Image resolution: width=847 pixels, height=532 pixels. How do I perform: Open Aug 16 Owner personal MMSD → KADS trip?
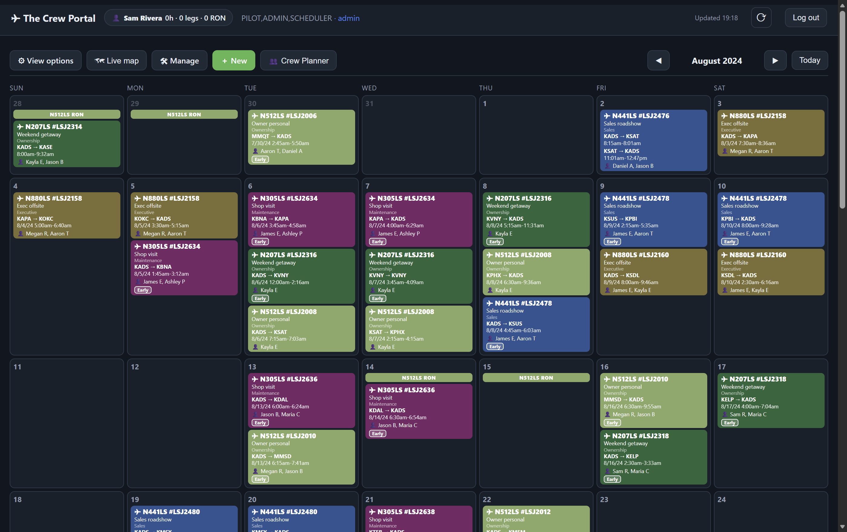tap(653, 400)
